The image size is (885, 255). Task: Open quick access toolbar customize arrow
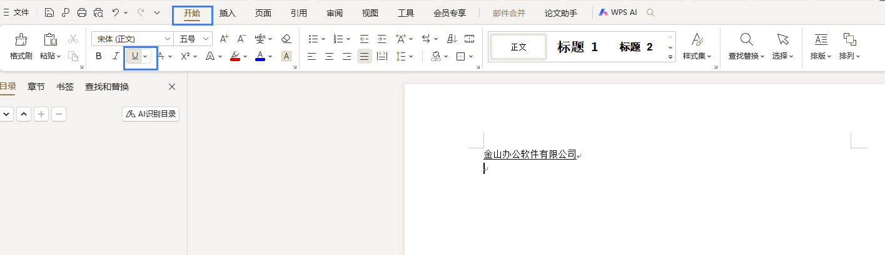[157, 12]
